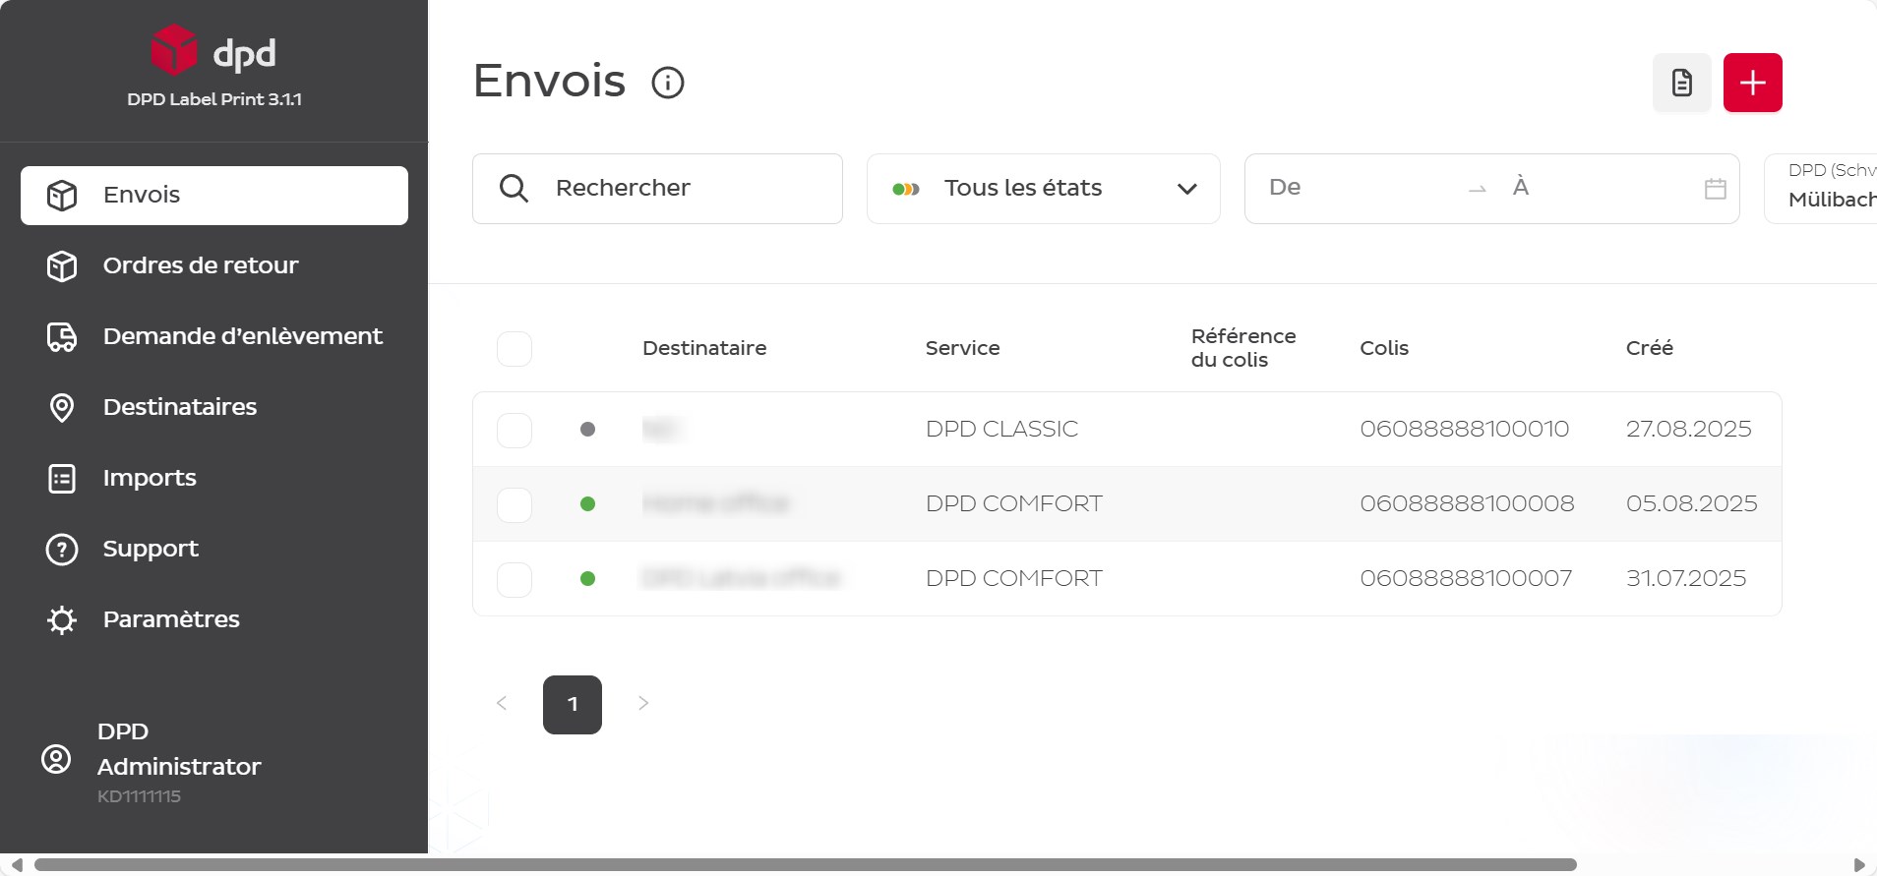Navigate to Demande d'enlèvement
Screen dimensions: 1877x876
coord(242,336)
